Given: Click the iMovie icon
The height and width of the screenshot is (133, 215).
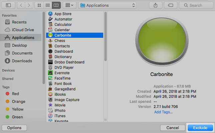Looking at the screenshot, I should 50,105.
